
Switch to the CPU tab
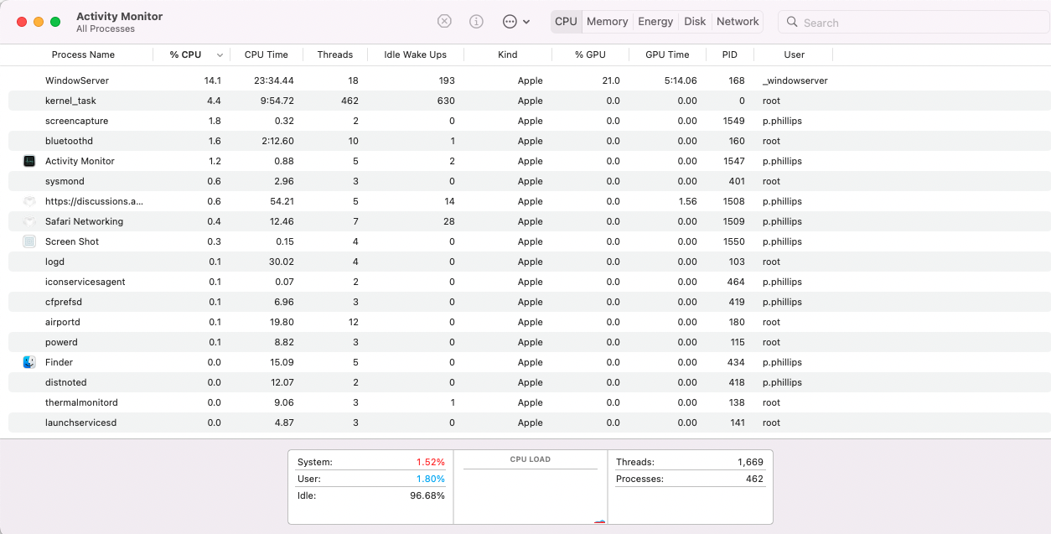click(x=566, y=22)
